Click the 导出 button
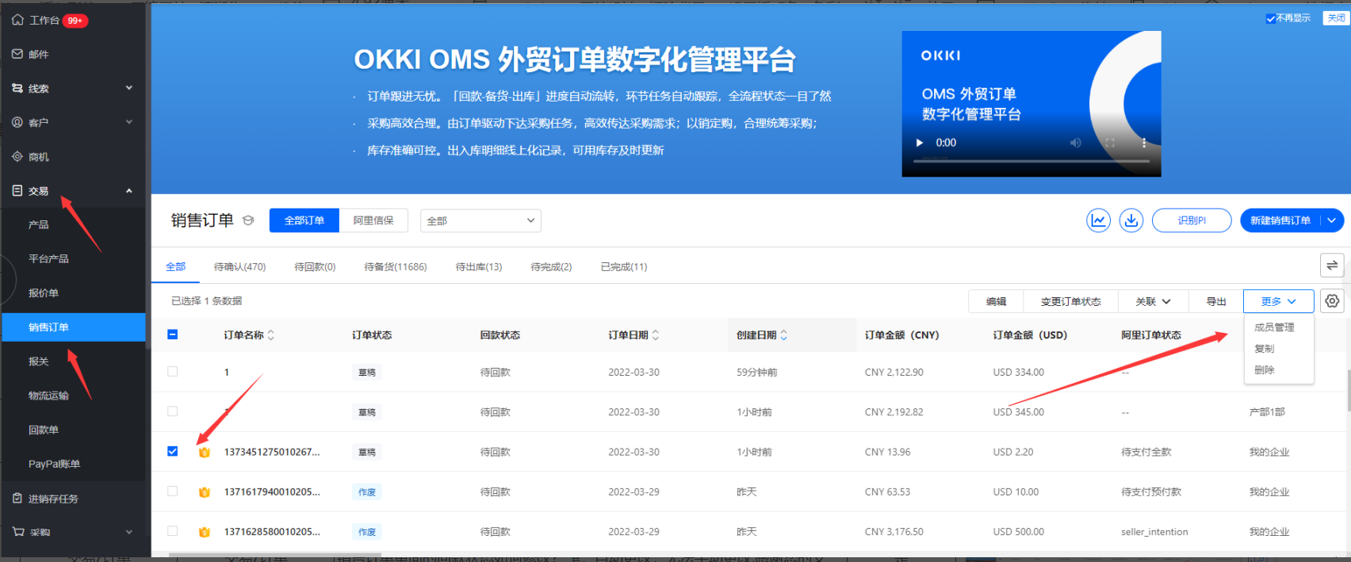1351x562 pixels. click(1216, 301)
